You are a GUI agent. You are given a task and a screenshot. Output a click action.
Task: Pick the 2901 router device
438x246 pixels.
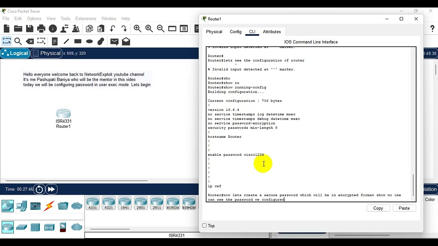point(141,203)
